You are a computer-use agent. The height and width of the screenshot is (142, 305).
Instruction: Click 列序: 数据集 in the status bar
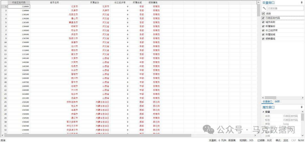tap(228, 140)
